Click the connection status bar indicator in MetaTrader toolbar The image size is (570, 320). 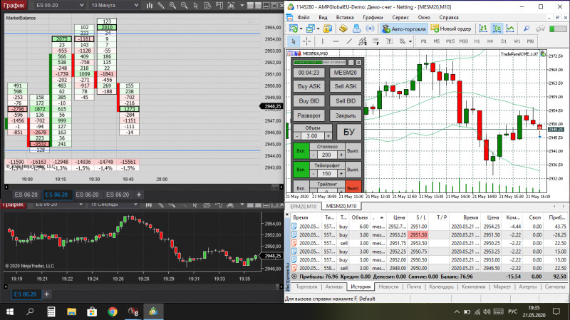pyautogui.click(x=557, y=29)
